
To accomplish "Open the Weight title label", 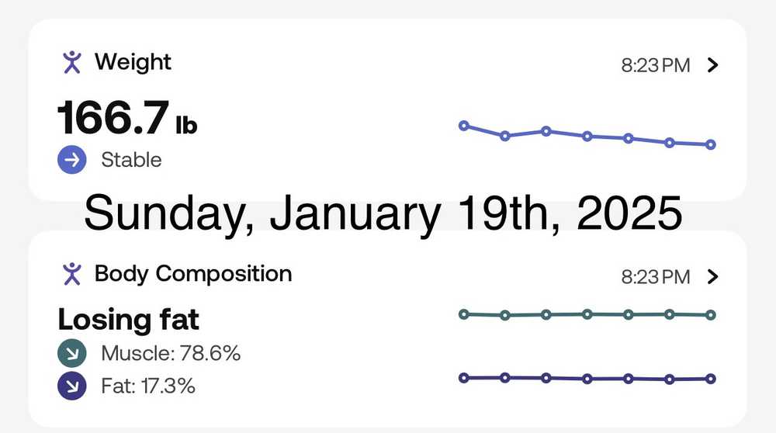I will coord(133,62).
